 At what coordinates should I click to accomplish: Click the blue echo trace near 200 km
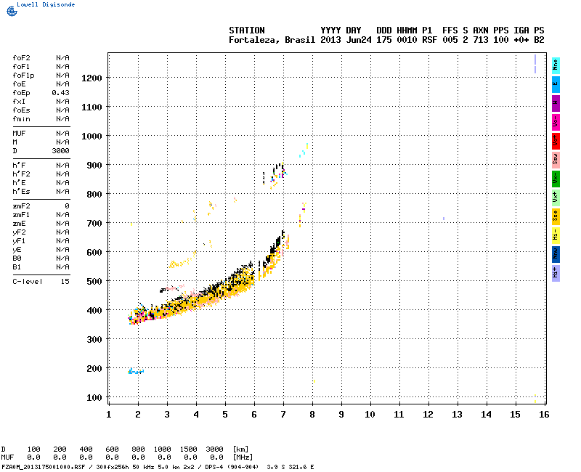click(x=134, y=372)
